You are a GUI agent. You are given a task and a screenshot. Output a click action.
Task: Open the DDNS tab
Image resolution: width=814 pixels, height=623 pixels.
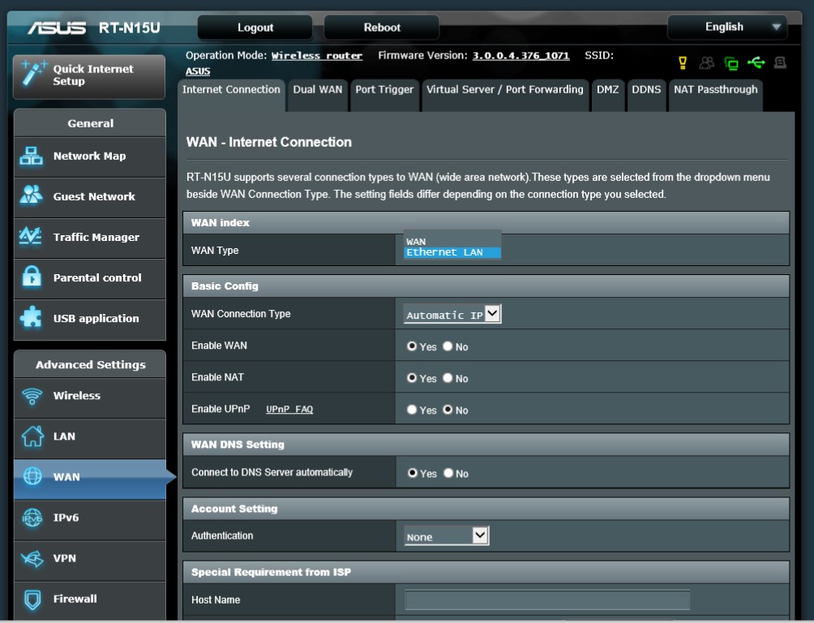click(646, 90)
